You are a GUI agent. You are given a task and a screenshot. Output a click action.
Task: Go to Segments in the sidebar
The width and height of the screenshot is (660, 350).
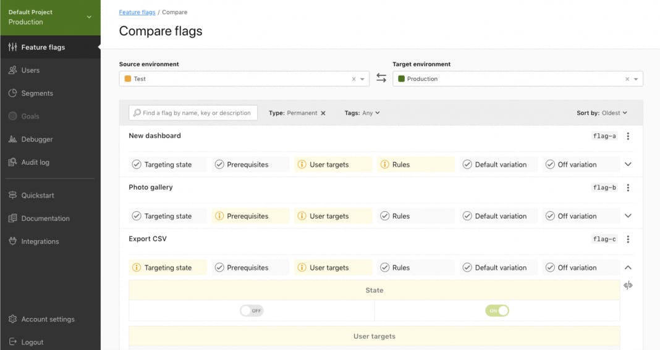[x=37, y=93]
